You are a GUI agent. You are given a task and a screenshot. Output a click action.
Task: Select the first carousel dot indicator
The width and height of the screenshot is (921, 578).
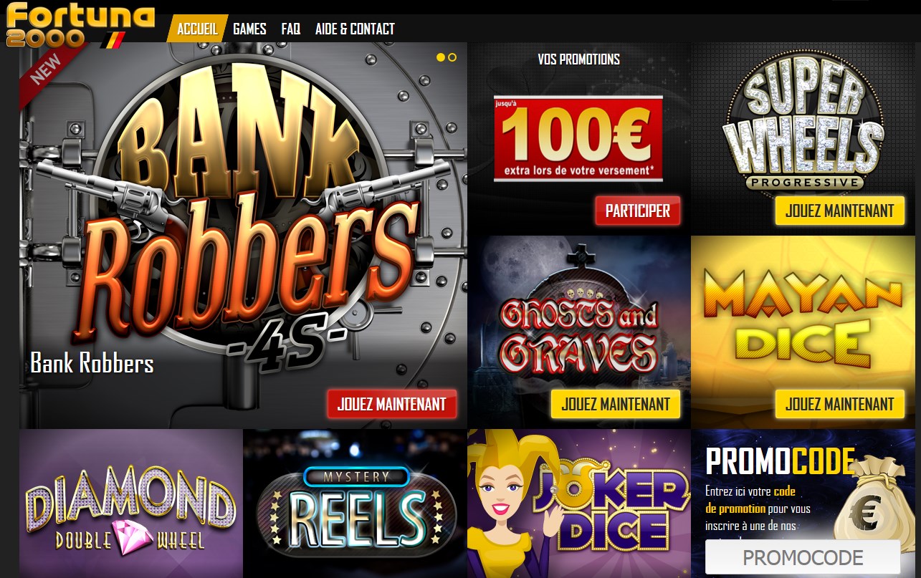[x=441, y=57]
